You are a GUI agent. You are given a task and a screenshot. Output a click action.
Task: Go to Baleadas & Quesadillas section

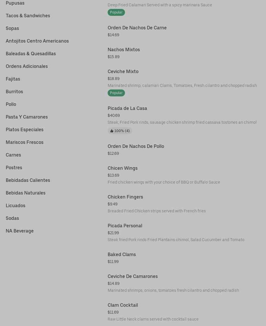[x=31, y=54]
